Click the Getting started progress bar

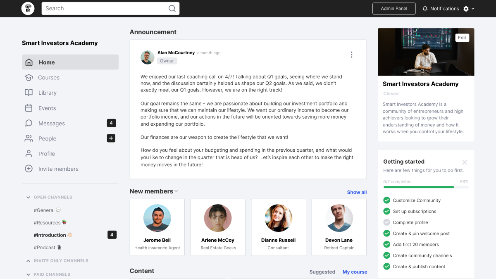click(x=426, y=187)
